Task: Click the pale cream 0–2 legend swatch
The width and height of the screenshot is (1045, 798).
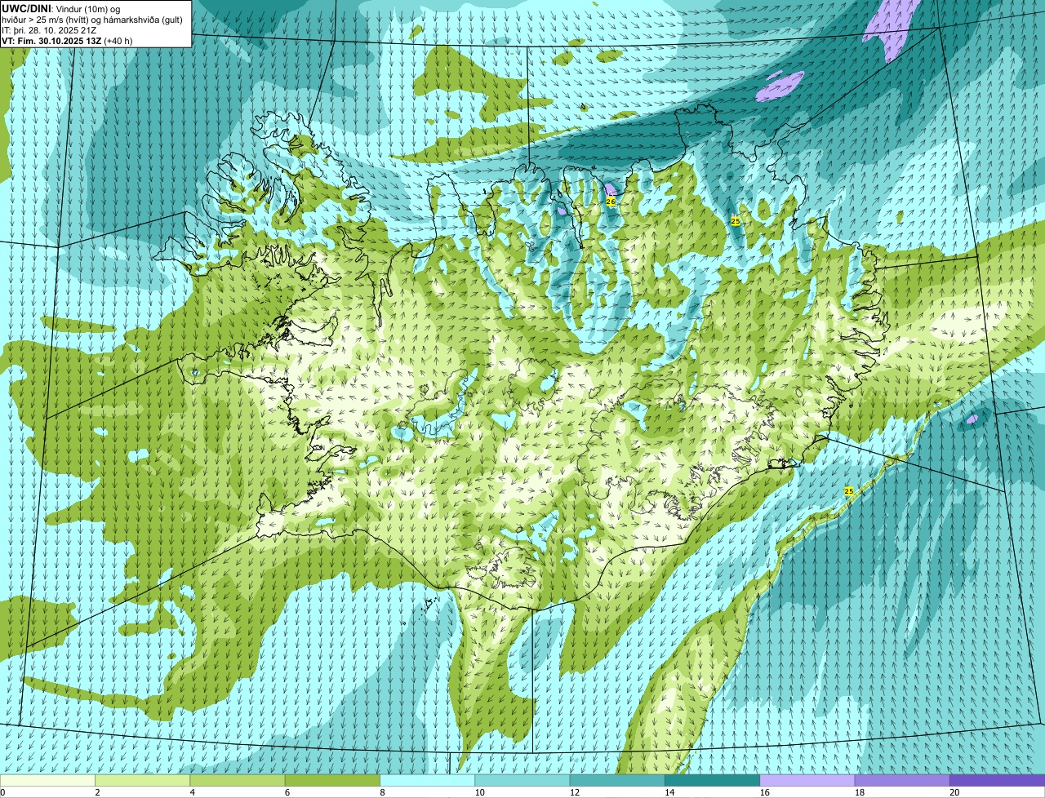Action: pos(47,780)
